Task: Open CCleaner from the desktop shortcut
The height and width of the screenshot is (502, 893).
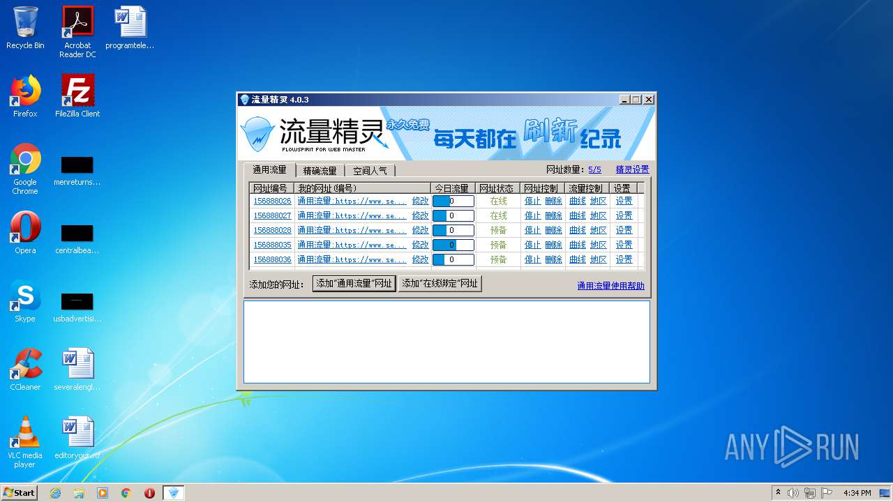Action: 25,370
